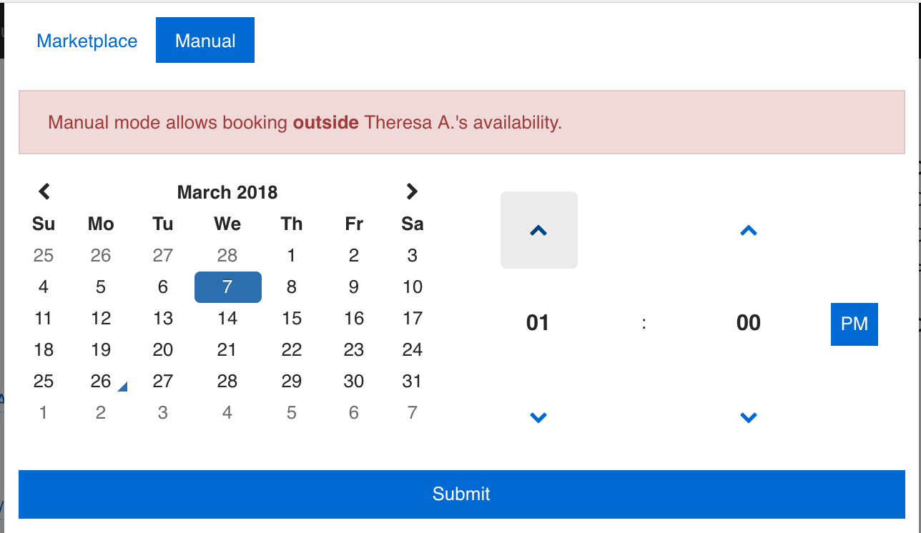
Task: Switch to the Marketplace tab
Action: coord(87,41)
